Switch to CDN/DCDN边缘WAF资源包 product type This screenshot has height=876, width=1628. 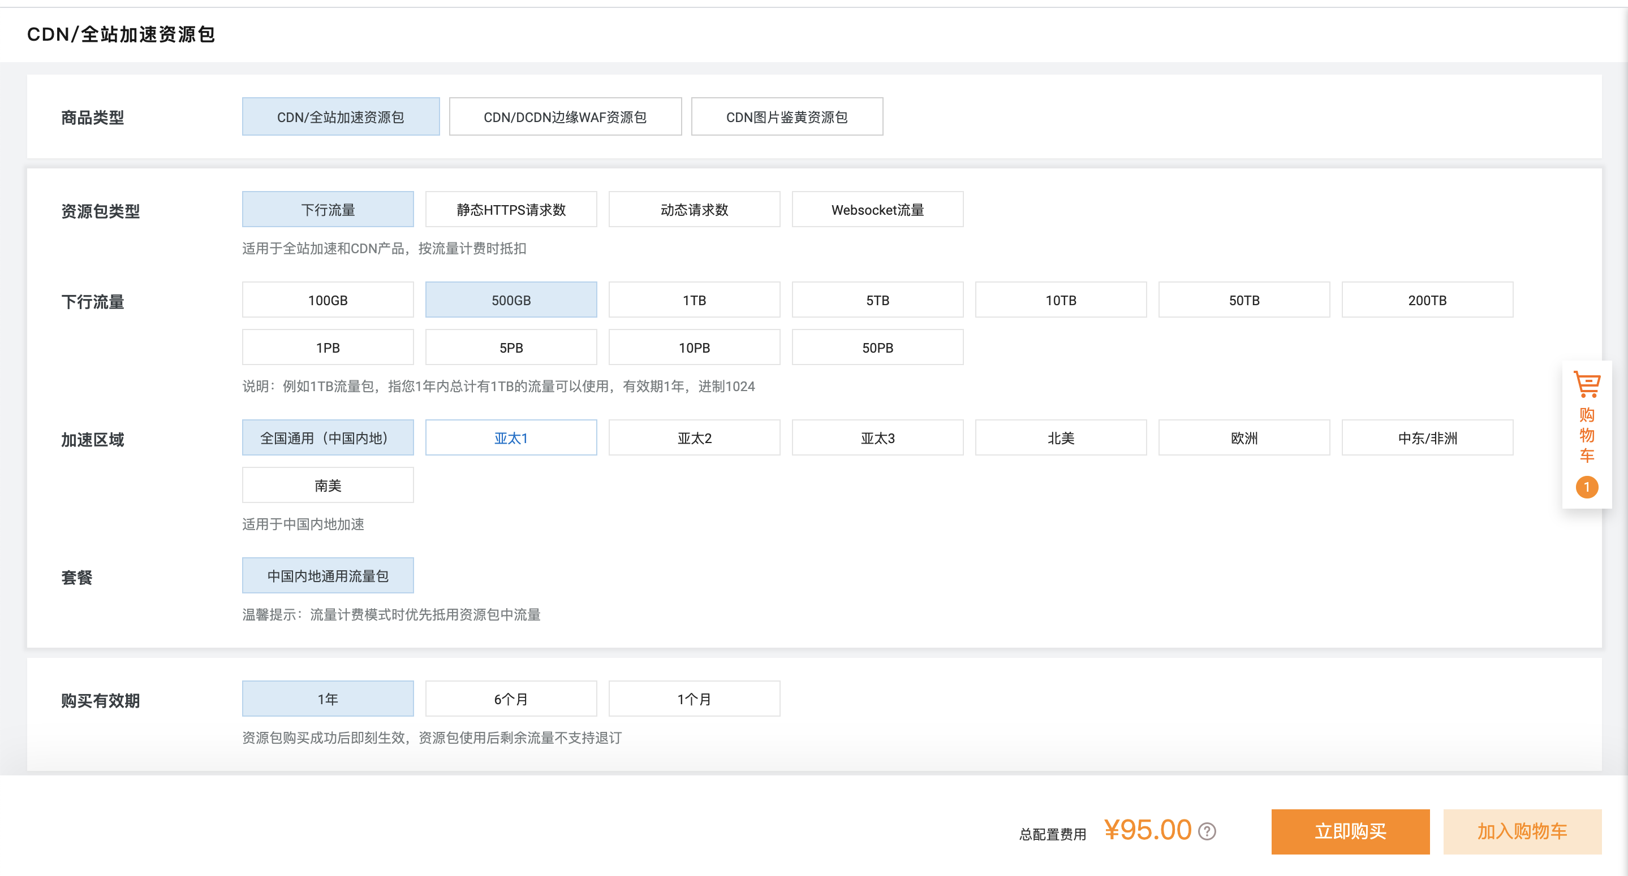click(565, 117)
